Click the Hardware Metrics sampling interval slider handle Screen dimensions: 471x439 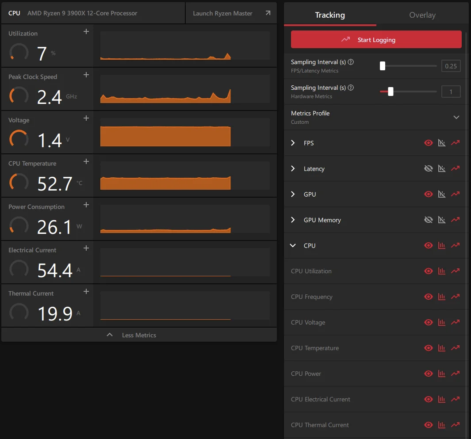[391, 92]
